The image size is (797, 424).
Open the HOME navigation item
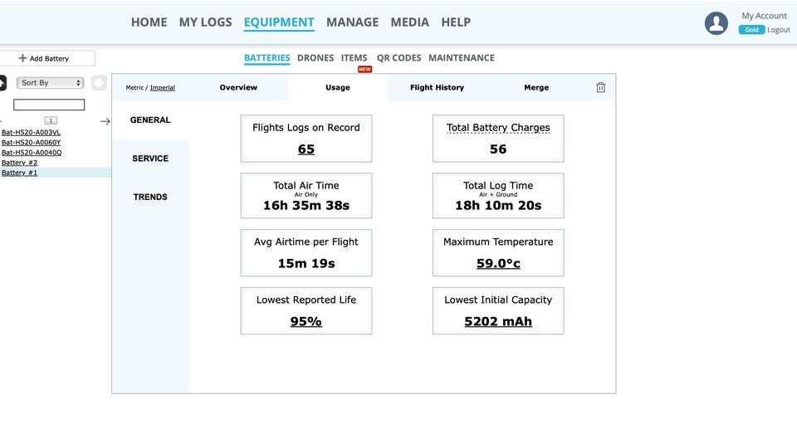click(x=149, y=22)
